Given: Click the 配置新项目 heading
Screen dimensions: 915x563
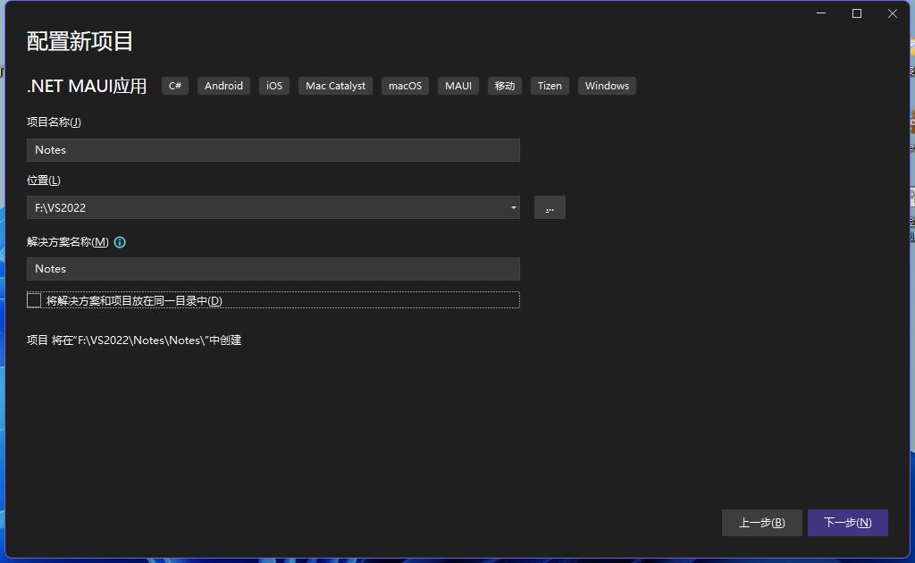Looking at the screenshot, I should click(80, 41).
